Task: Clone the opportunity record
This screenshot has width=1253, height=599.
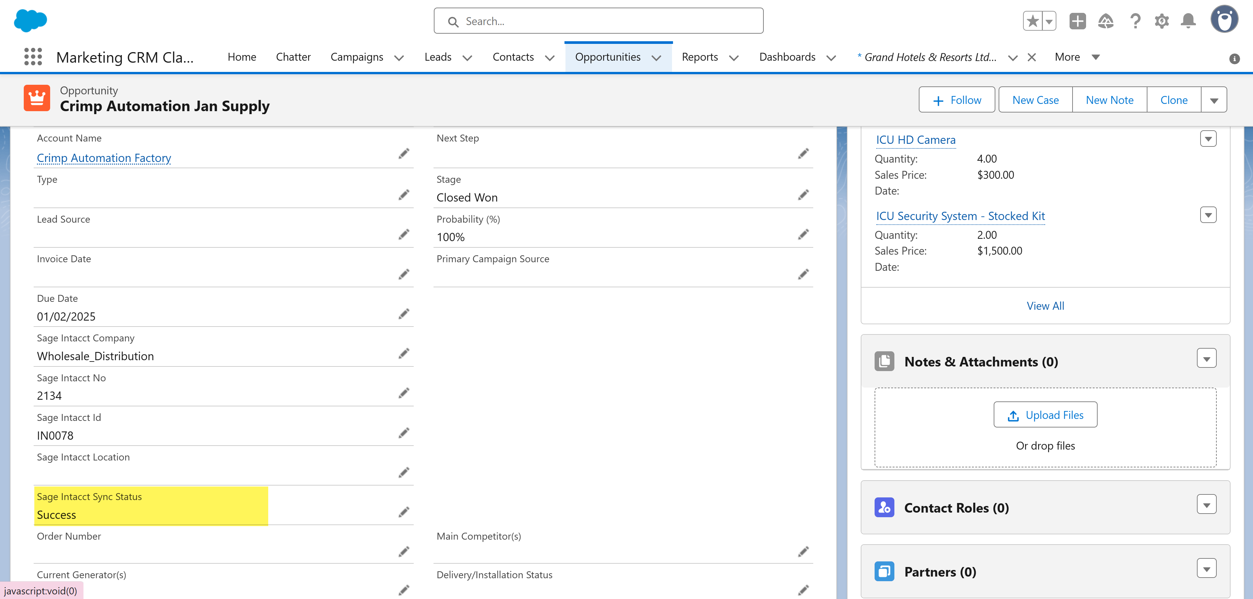Action: [1174, 100]
